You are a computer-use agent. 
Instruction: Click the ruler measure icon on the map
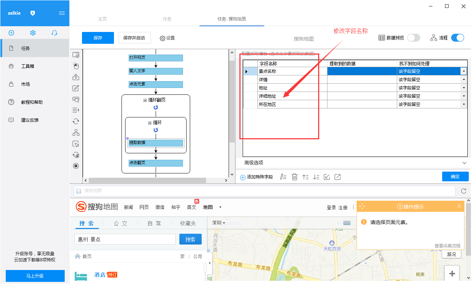347,223
